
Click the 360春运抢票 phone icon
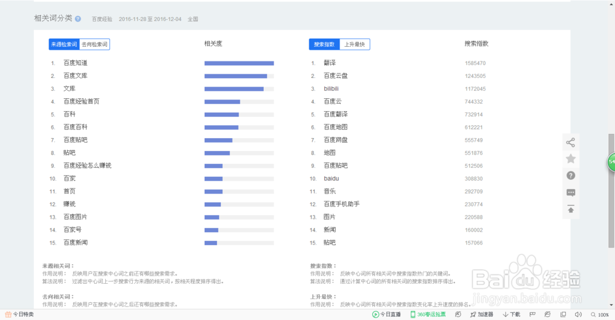[x=413, y=314]
